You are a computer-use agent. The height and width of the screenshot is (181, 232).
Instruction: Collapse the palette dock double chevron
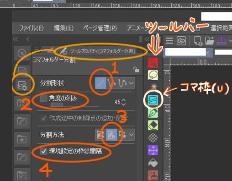(x=16, y=39)
